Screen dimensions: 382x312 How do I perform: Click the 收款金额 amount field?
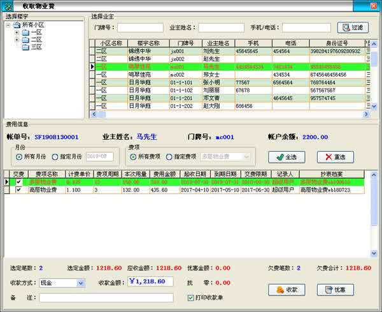(150, 281)
